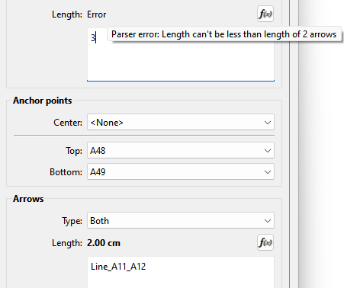Click the Both value in Type combo
Screen dimensions: 344x288
tap(99, 221)
